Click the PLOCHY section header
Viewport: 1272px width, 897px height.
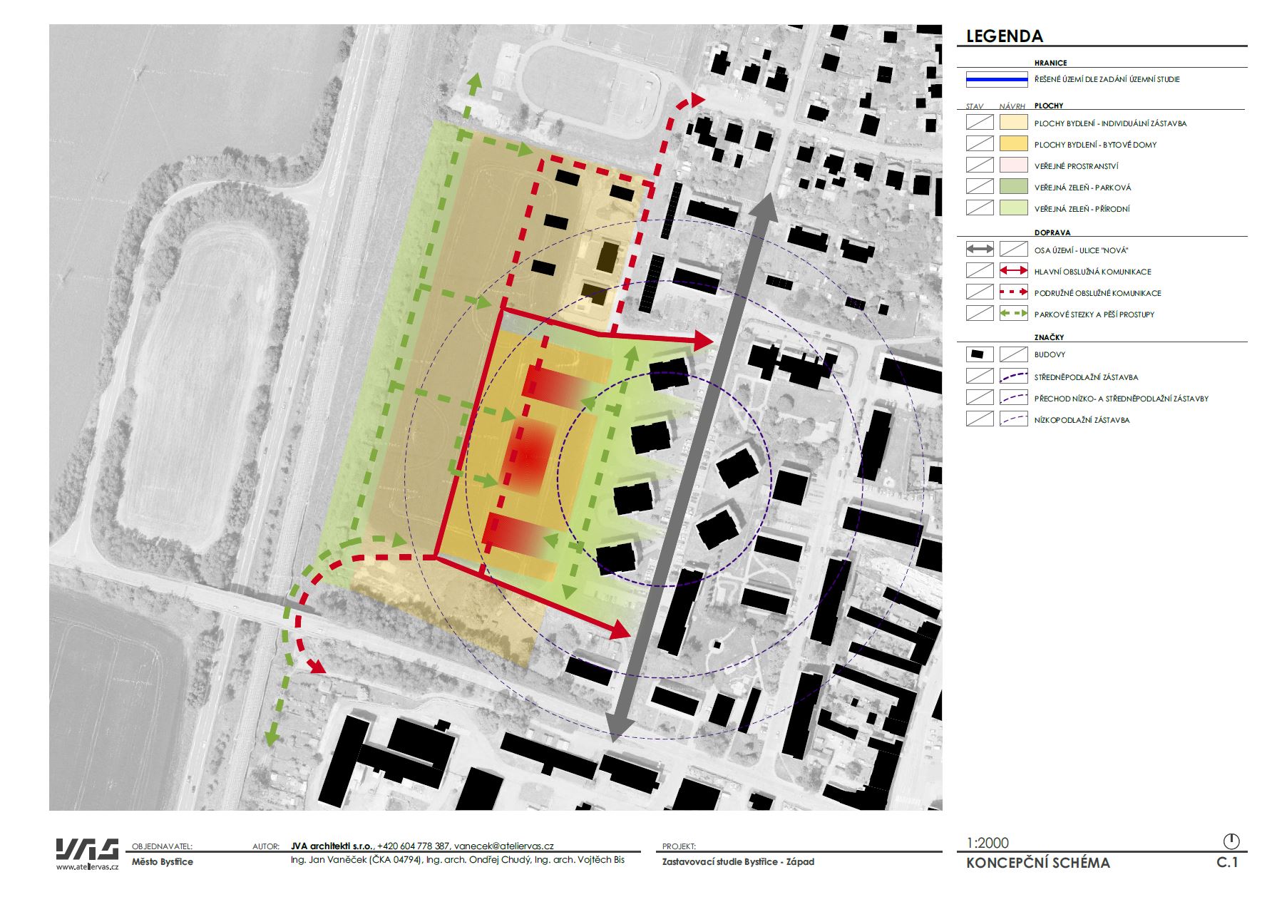[1049, 106]
